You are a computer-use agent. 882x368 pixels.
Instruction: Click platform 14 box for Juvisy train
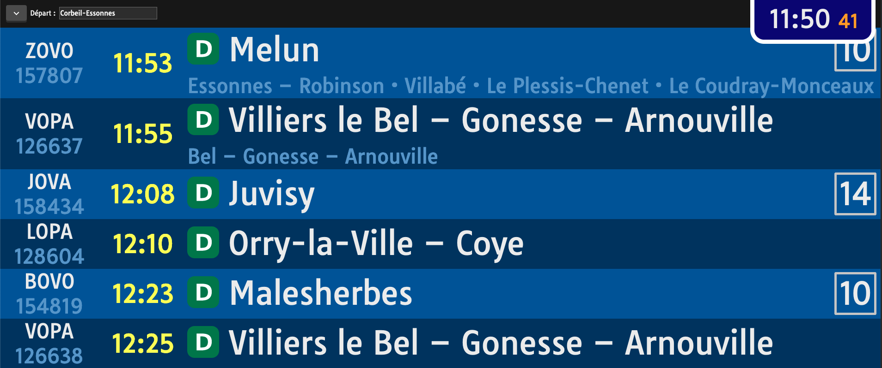[x=855, y=194]
